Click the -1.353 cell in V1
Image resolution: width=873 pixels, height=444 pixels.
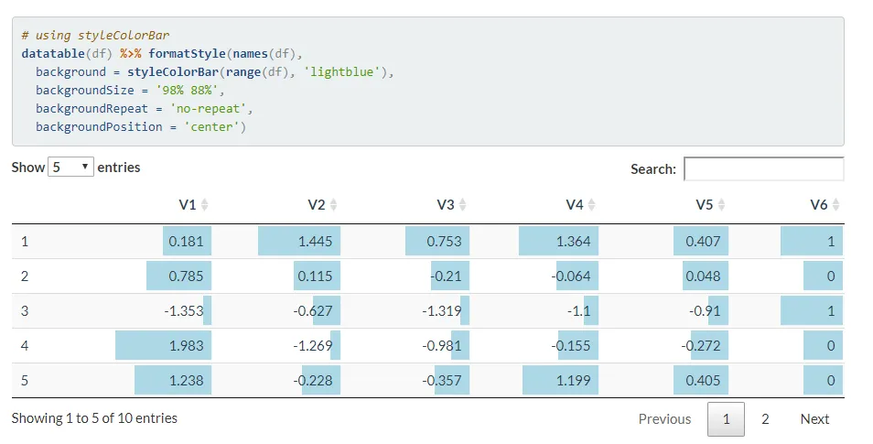184,311
